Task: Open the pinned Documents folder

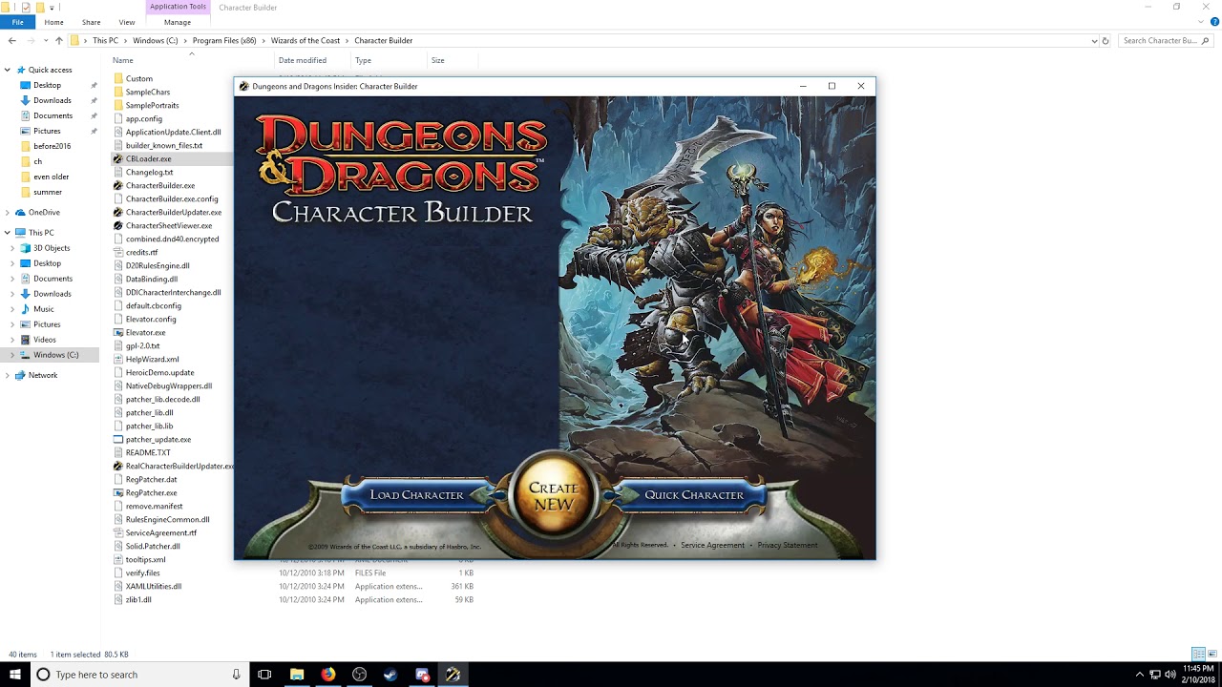Action: (x=53, y=115)
